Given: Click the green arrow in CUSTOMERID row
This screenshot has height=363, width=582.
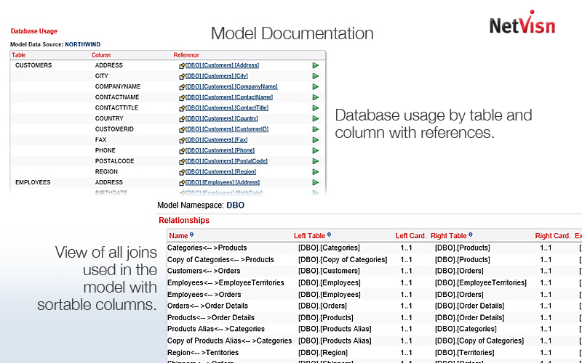Looking at the screenshot, I should (x=316, y=129).
